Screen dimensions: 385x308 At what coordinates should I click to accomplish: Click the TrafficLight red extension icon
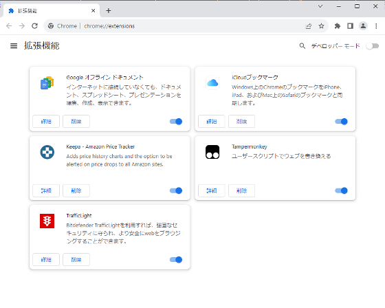[x=47, y=221]
